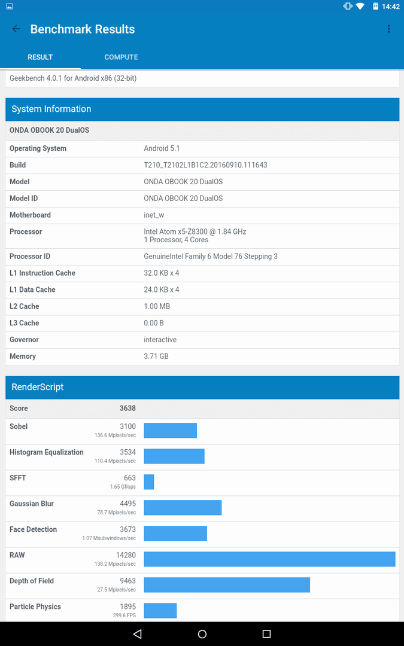Viewport: 404px width, 646px height.
Task: Select the Operating System label
Action: pos(38,148)
